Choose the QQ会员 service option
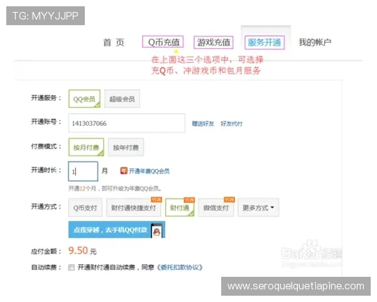This screenshot has width=377, height=302. click(x=84, y=99)
